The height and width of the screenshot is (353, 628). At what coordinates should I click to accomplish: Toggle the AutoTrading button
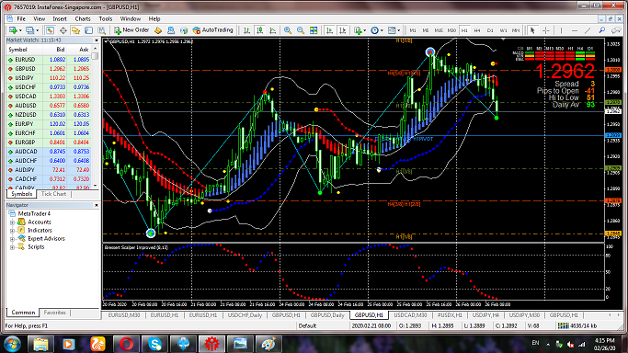(212, 30)
